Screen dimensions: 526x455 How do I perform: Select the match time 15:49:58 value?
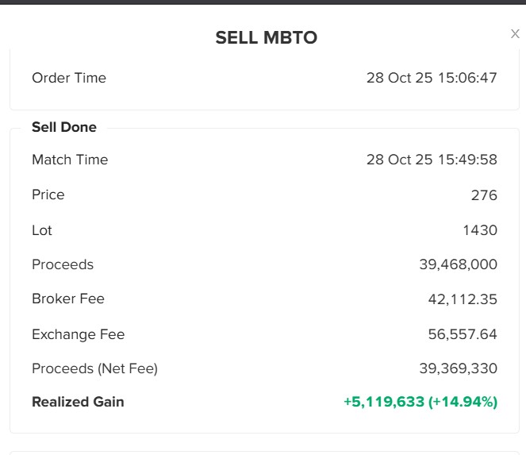tap(432, 160)
